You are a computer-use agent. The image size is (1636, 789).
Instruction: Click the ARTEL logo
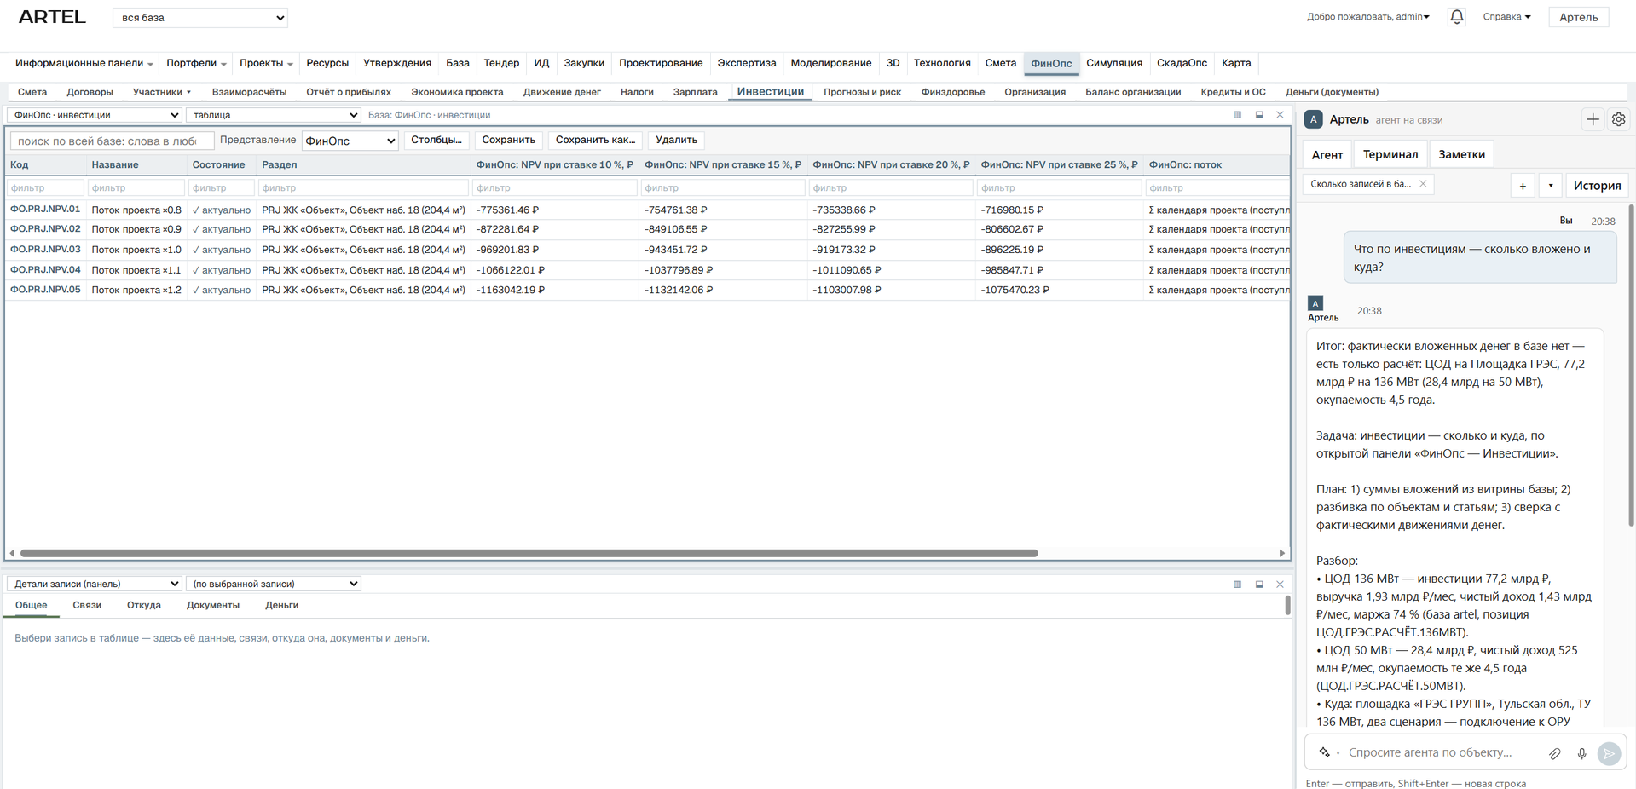pyautogui.click(x=52, y=17)
